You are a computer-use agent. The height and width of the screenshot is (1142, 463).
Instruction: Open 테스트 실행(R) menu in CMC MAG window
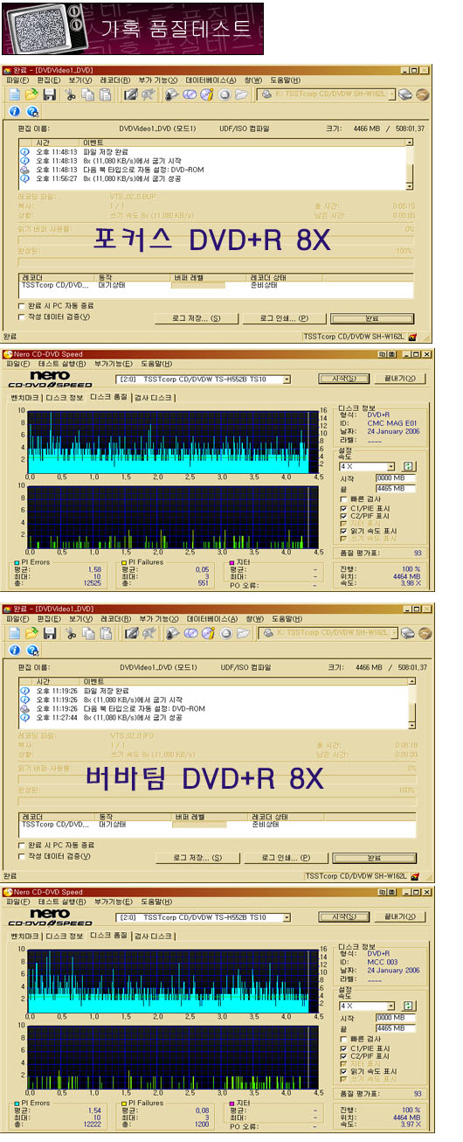[61, 364]
